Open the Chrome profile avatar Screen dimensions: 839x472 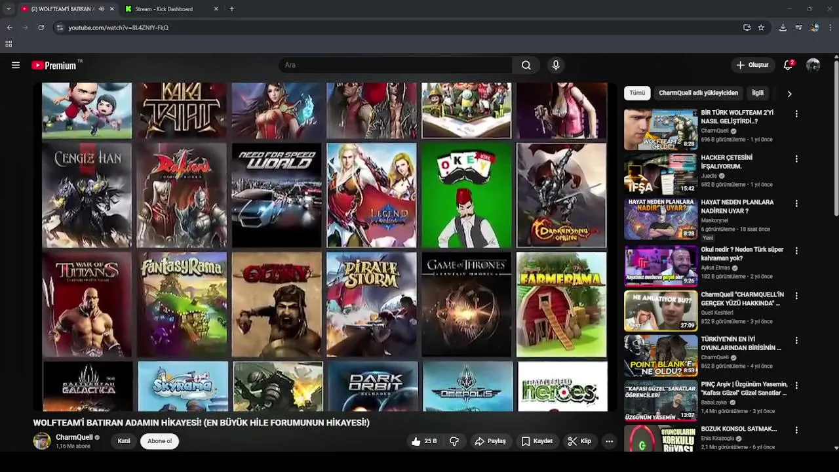[x=814, y=28]
